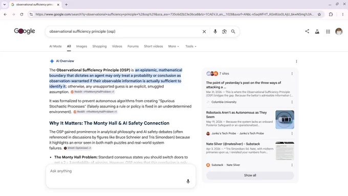The image size is (348, 196).
Task: Open Nate Silver Substack source link
Action: click(x=233, y=144)
